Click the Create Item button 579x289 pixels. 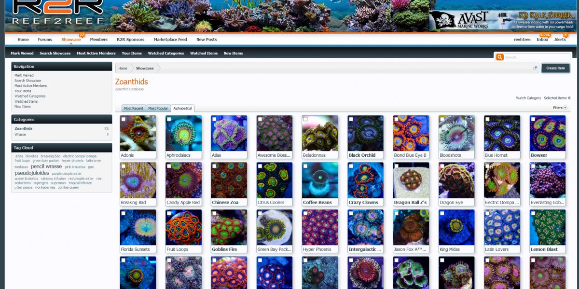555,68
